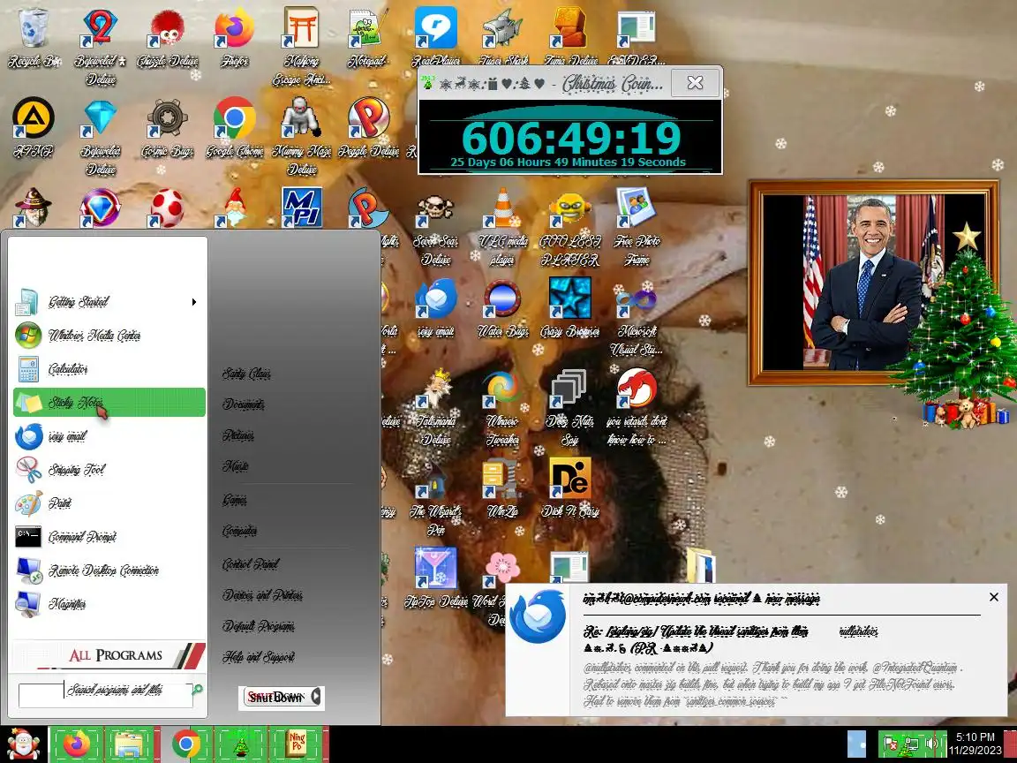This screenshot has height=763, width=1017.
Task: Open the Water Bugs desktop shortcut
Action: [502, 307]
